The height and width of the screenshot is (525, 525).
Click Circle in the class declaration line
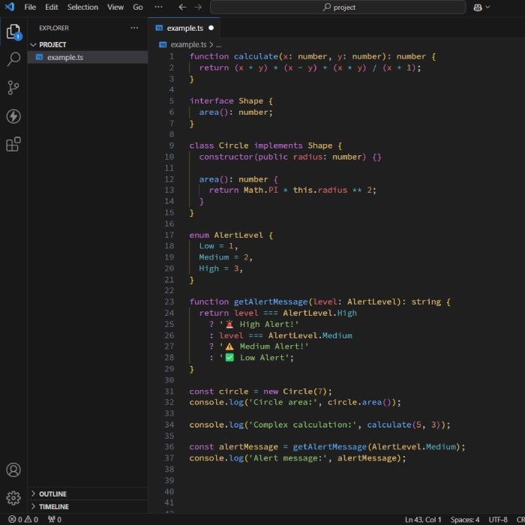(x=233, y=145)
